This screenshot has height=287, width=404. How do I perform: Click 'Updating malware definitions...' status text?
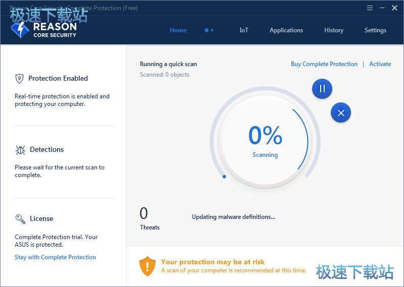pyautogui.click(x=233, y=217)
